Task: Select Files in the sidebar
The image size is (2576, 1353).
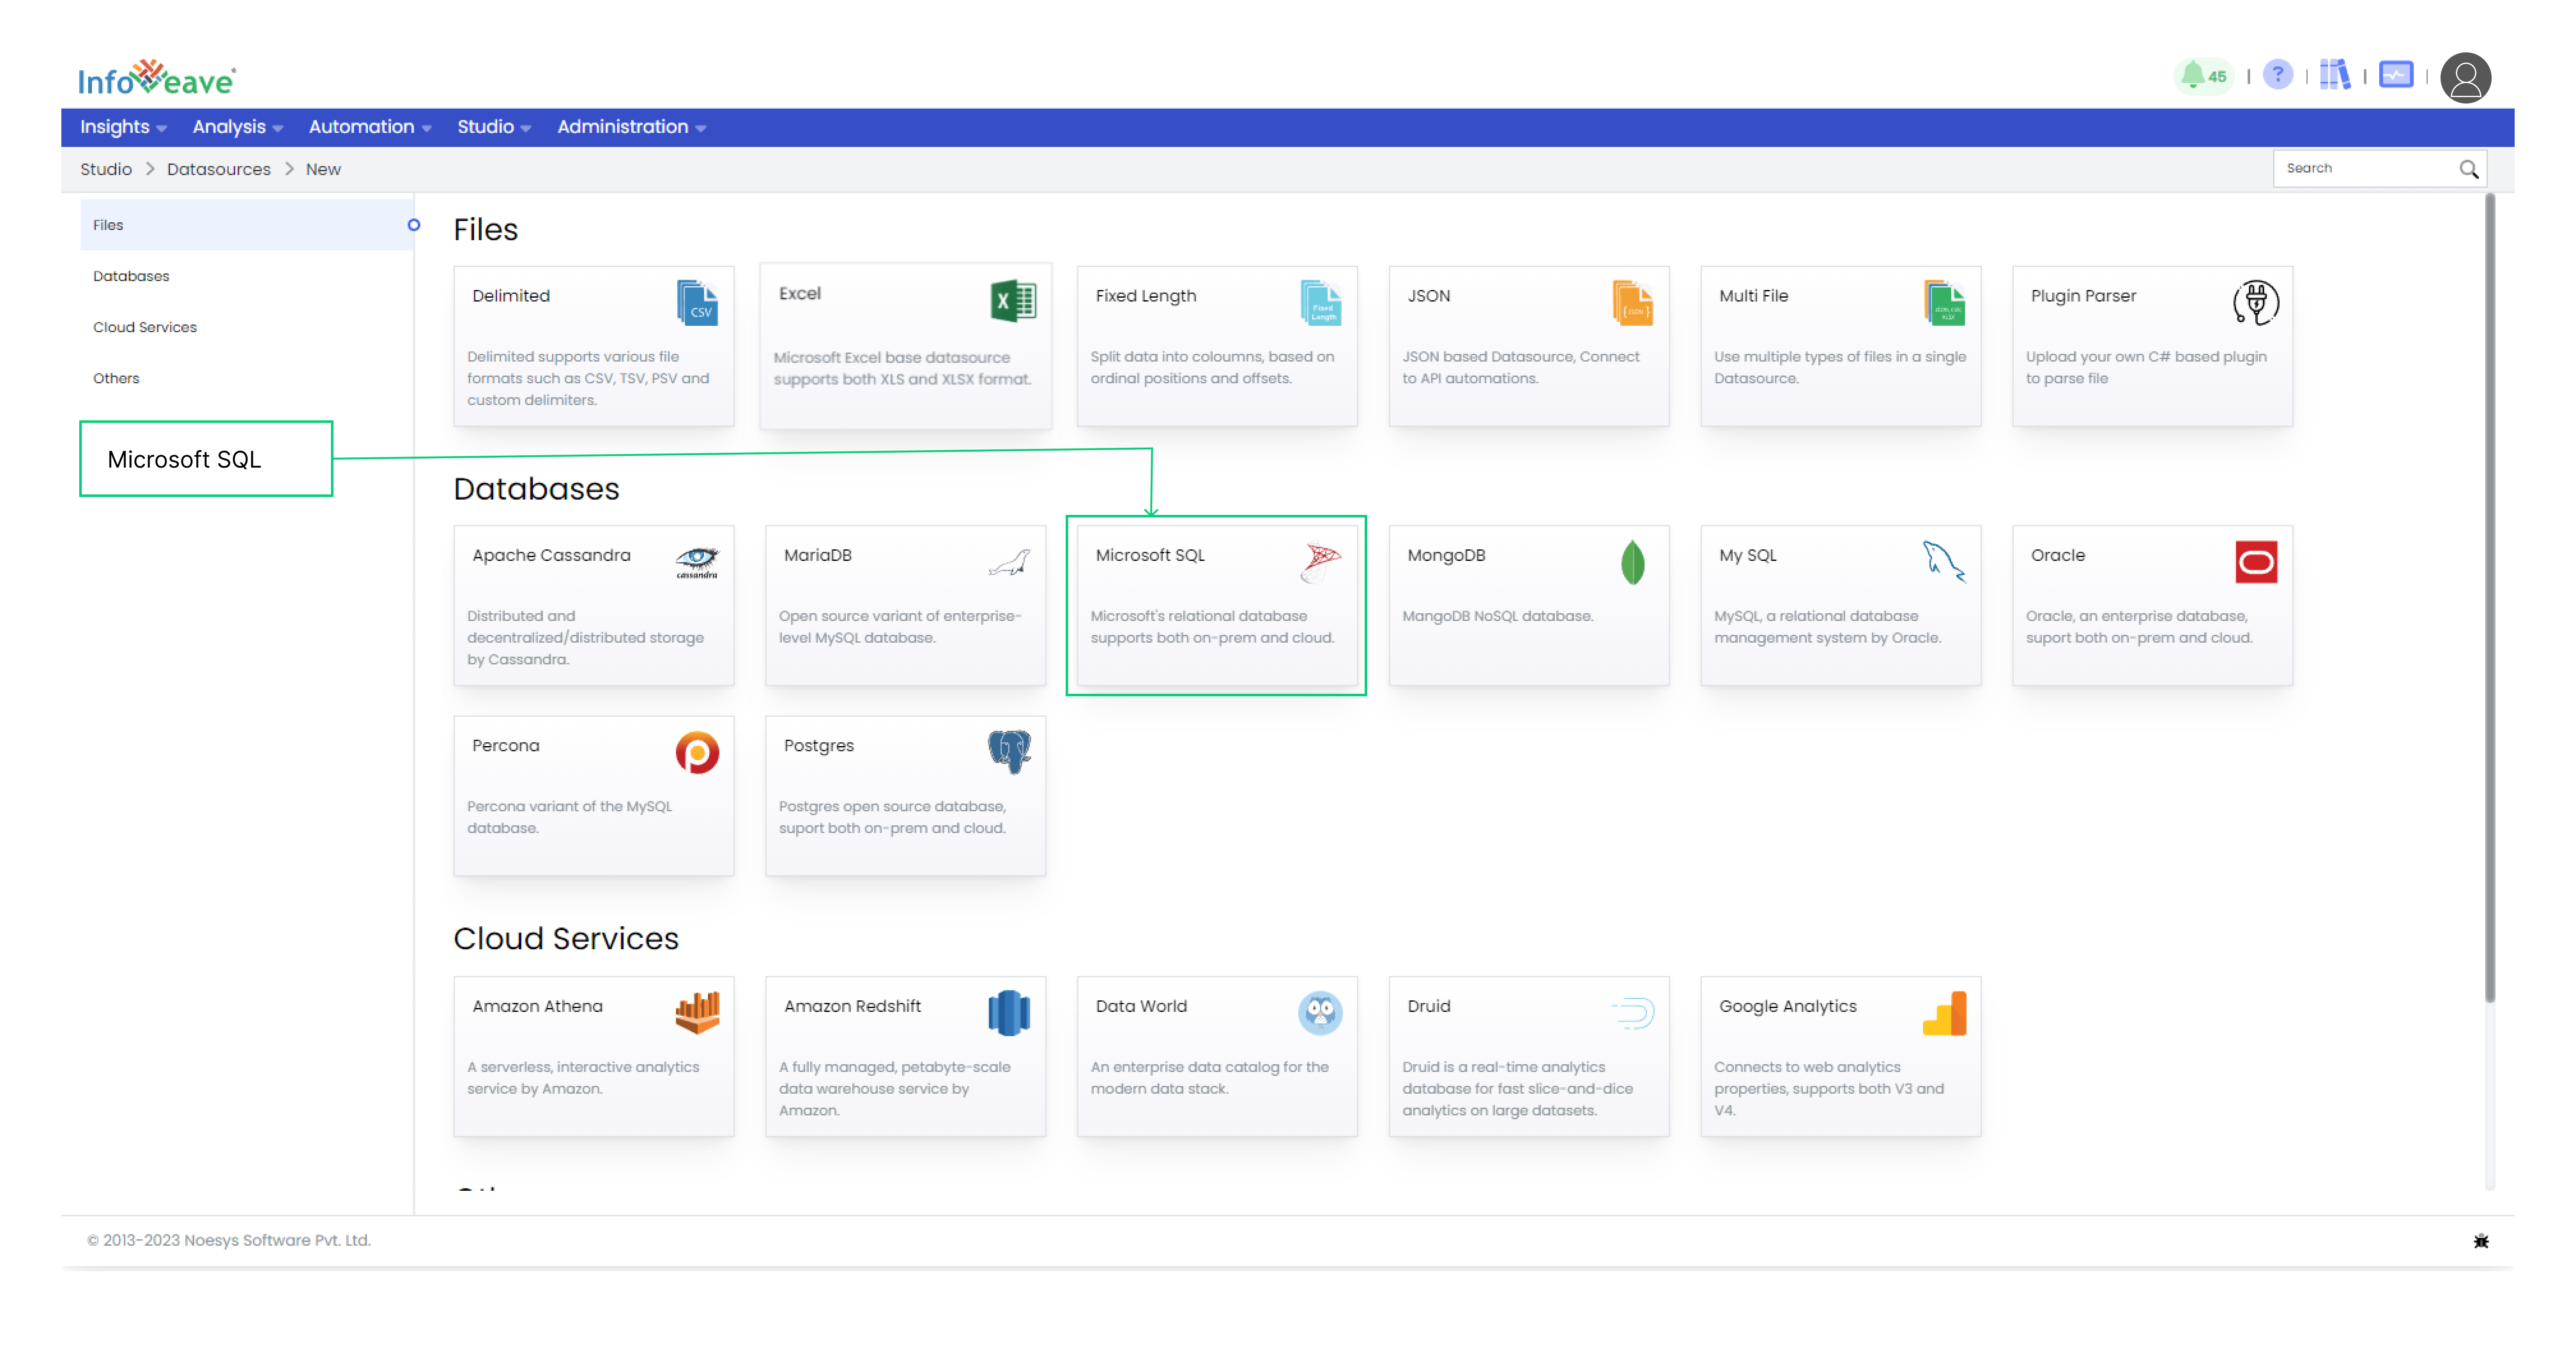Action: tap(246, 225)
